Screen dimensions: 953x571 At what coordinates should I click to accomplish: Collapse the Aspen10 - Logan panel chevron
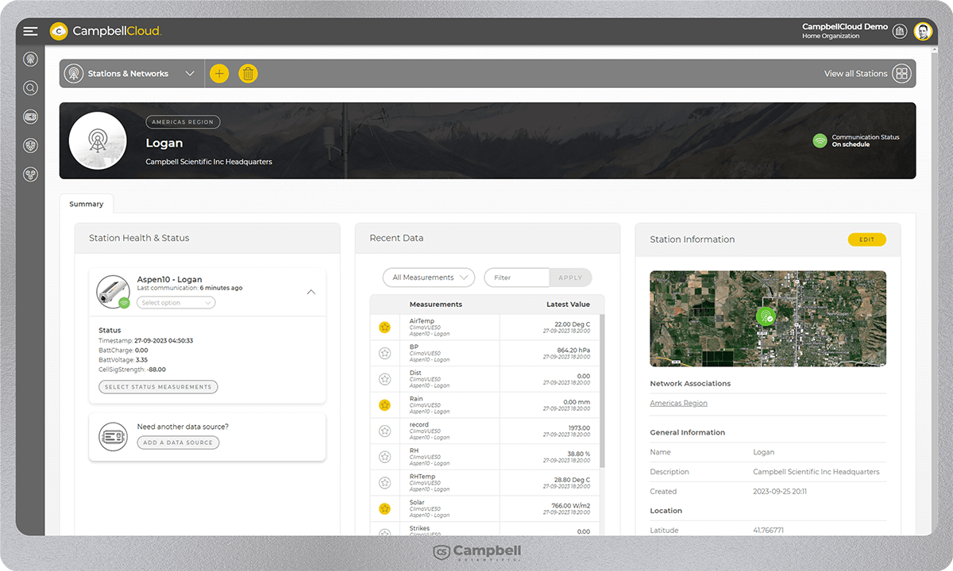pos(311,292)
